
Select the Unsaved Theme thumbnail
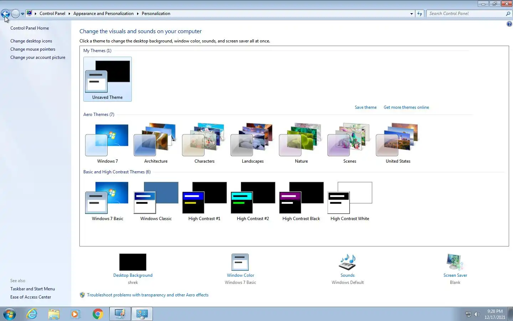click(107, 79)
